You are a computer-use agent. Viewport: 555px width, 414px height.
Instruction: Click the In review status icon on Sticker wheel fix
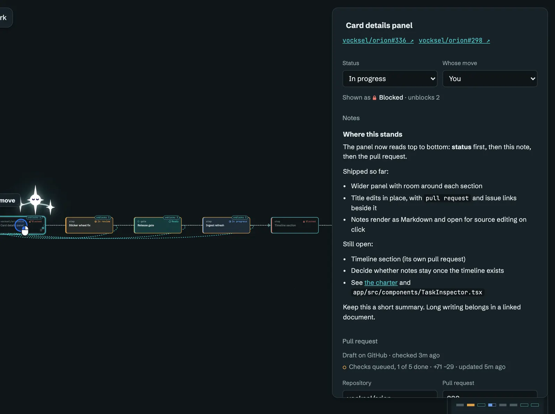[x=95, y=222]
